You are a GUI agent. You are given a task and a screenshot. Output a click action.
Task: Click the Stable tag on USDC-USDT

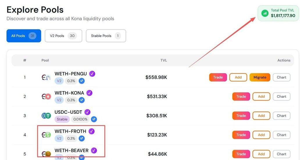(x=62, y=119)
